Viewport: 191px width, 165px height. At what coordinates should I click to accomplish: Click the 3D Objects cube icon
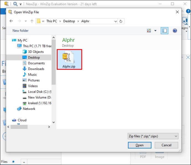coord(25,52)
